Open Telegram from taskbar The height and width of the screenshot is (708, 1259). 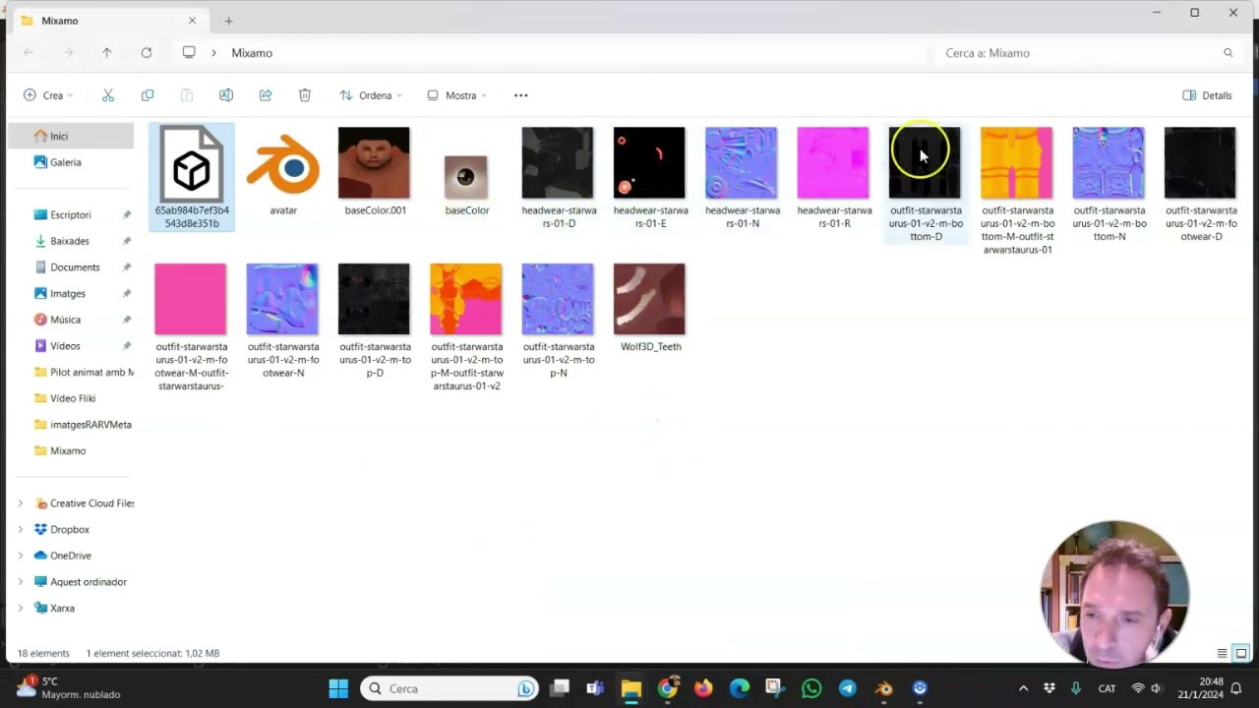848,688
